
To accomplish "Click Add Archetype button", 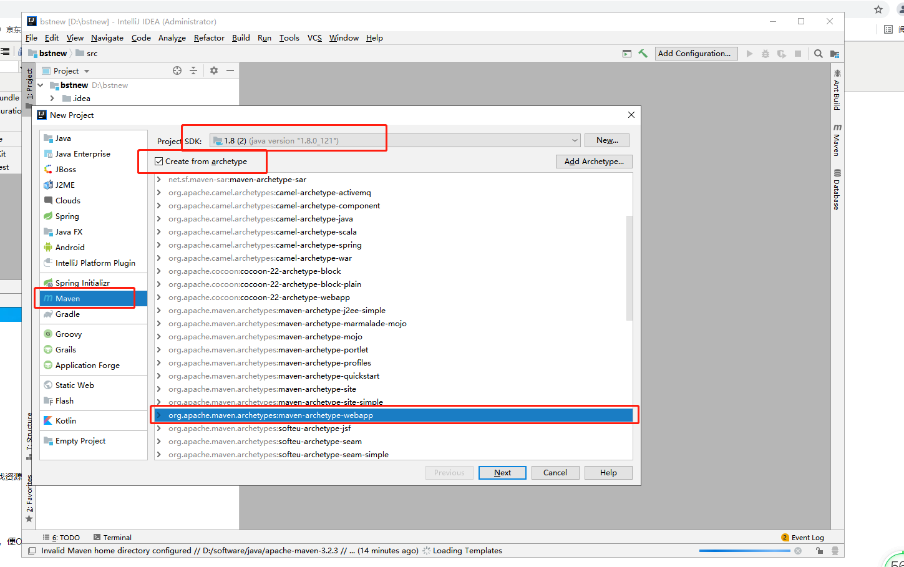I will 594,162.
